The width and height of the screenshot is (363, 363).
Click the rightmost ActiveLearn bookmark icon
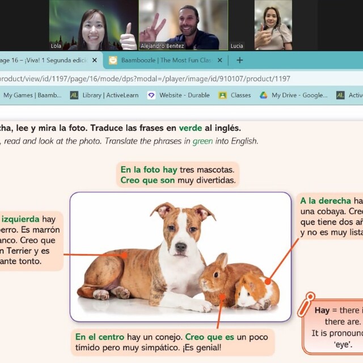tap(340, 95)
